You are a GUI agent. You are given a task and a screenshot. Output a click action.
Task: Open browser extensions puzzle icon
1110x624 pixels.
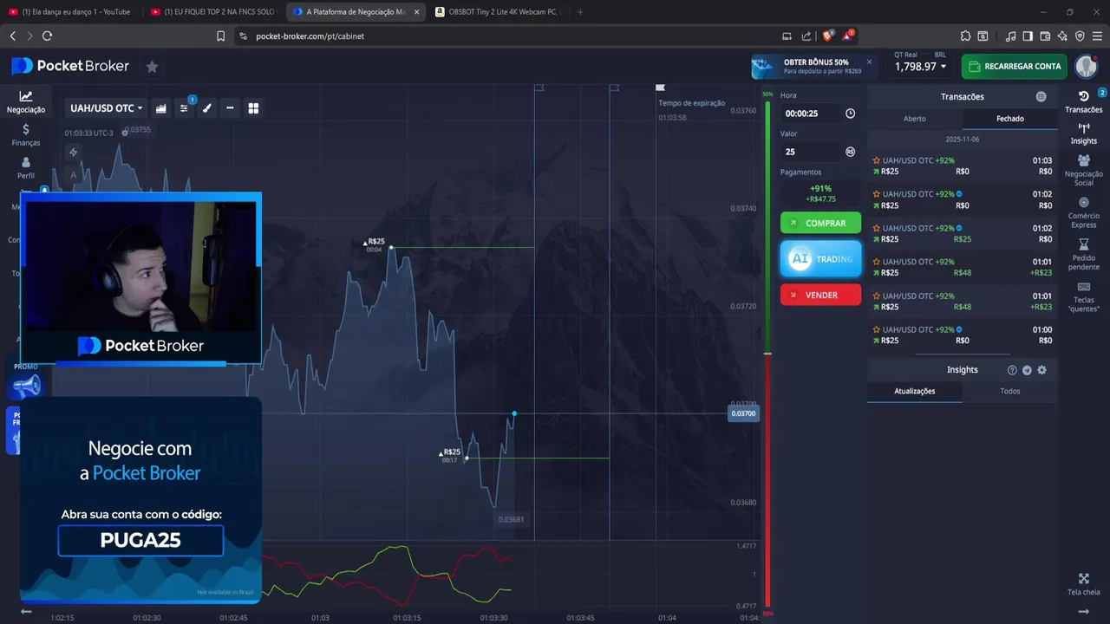coord(965,36)
